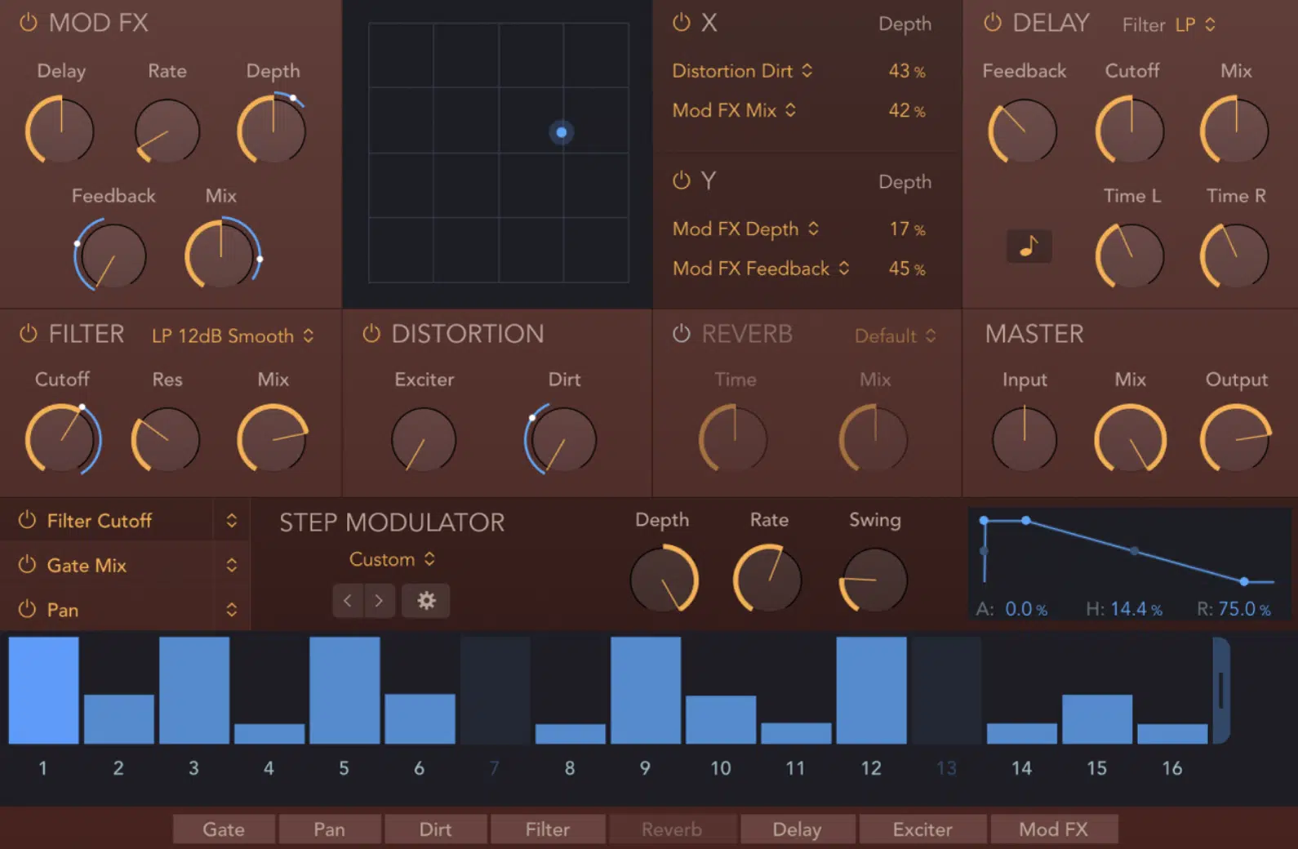
Task: Click the Delay Time R knob
Action: click(1234, 256)
